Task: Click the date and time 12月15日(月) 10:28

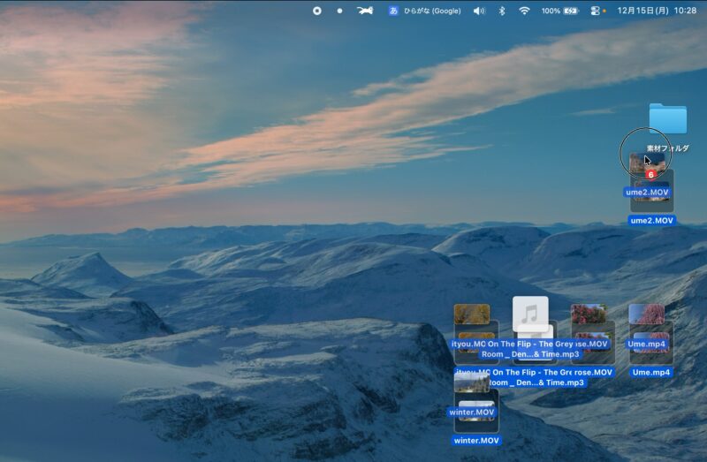Action: pos(657,11)
